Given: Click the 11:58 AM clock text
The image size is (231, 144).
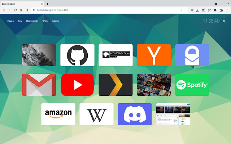Looking at the screenshot, I should point(212,21).
